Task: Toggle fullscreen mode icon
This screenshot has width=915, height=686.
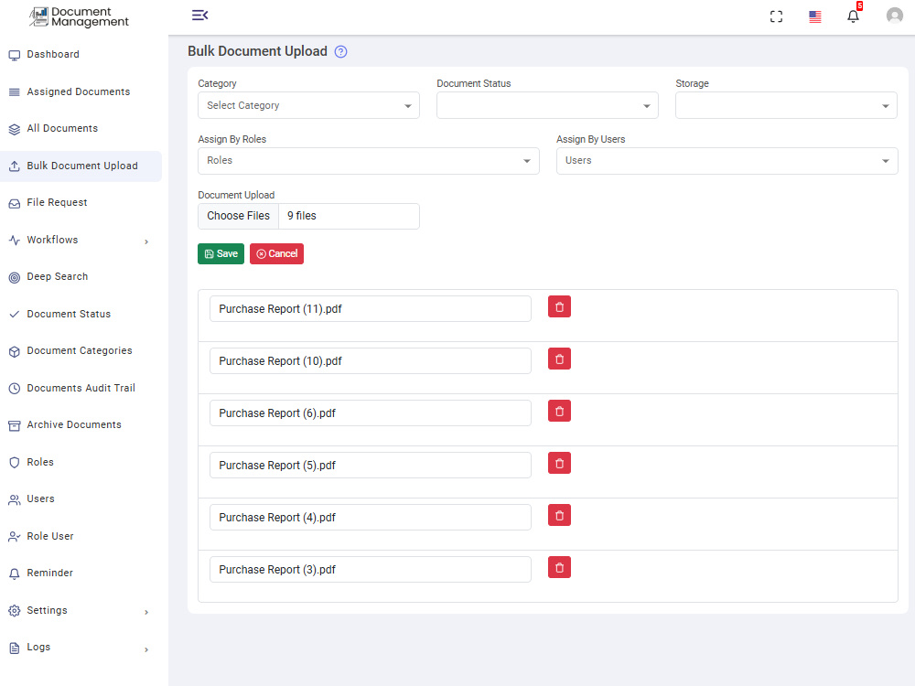Action: coord(776,16)
